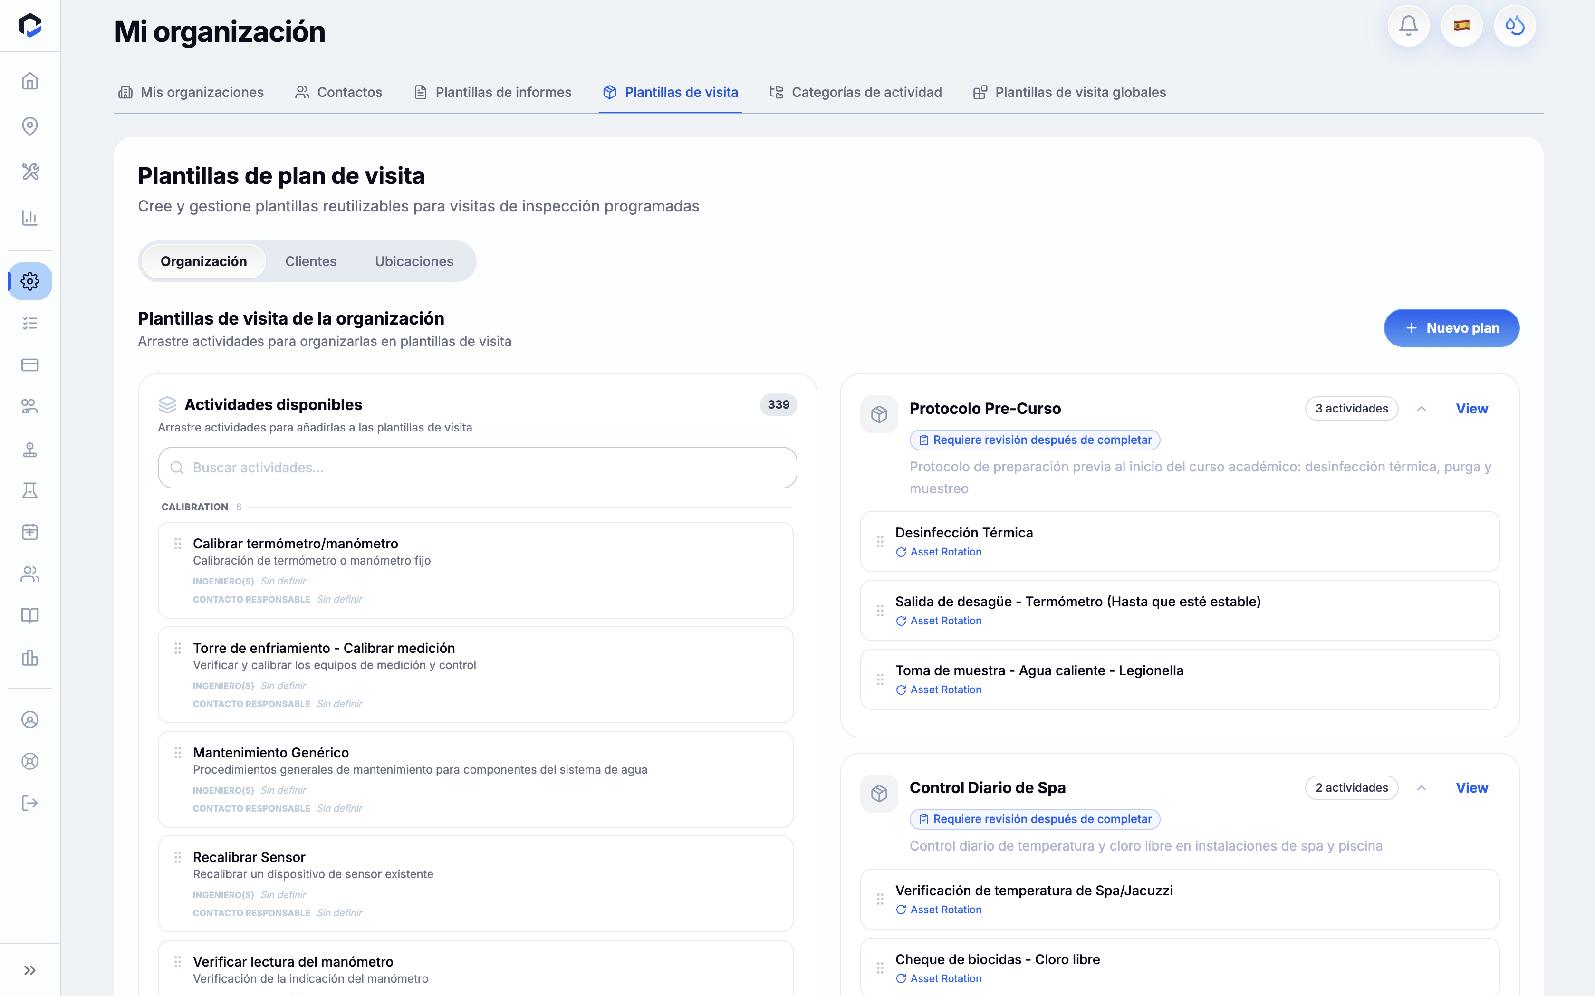Switch to Categorías de actividad tab
Viewport: 1595px width, 996px height.
click(856, 92)
